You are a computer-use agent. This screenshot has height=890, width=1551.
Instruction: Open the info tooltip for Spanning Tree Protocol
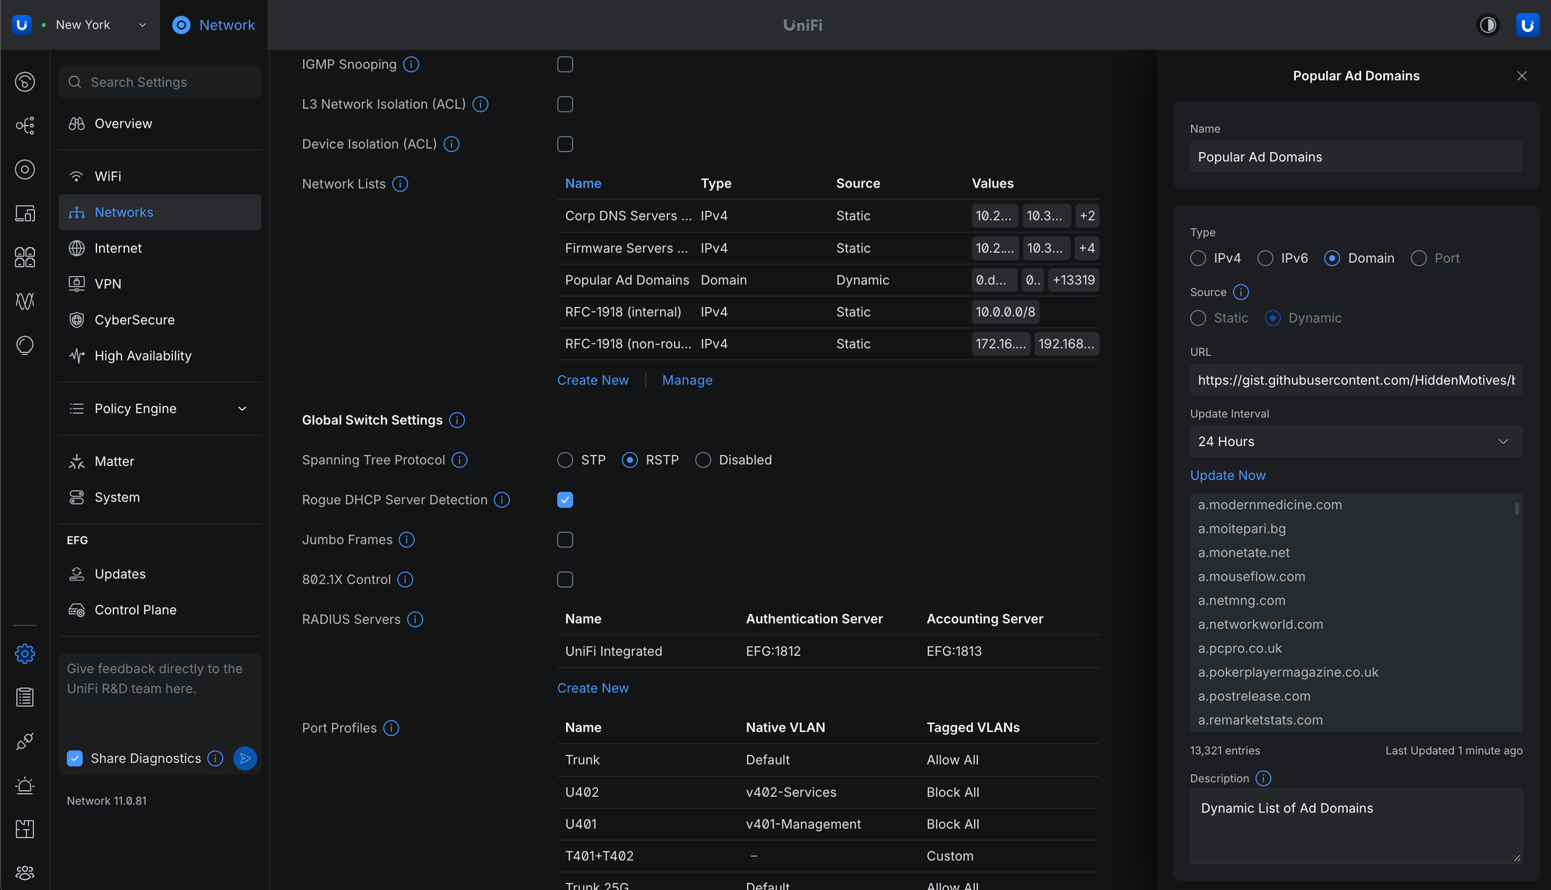pos(460,460)
